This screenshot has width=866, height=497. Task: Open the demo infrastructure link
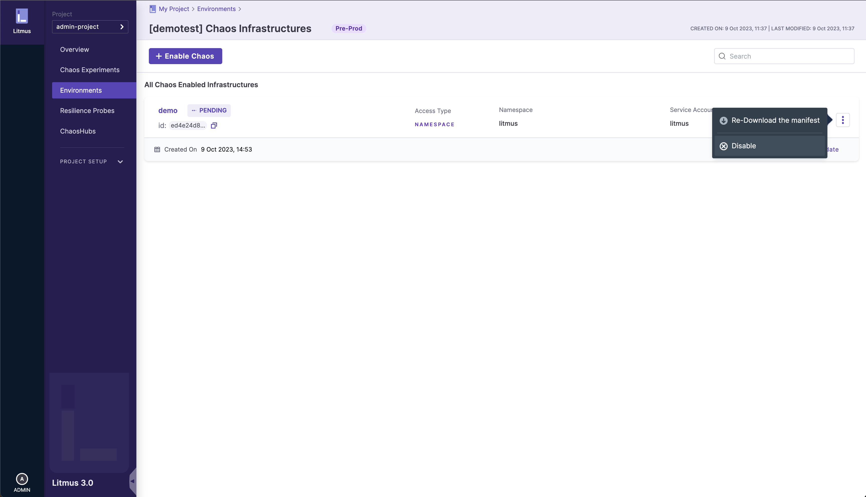168,110
